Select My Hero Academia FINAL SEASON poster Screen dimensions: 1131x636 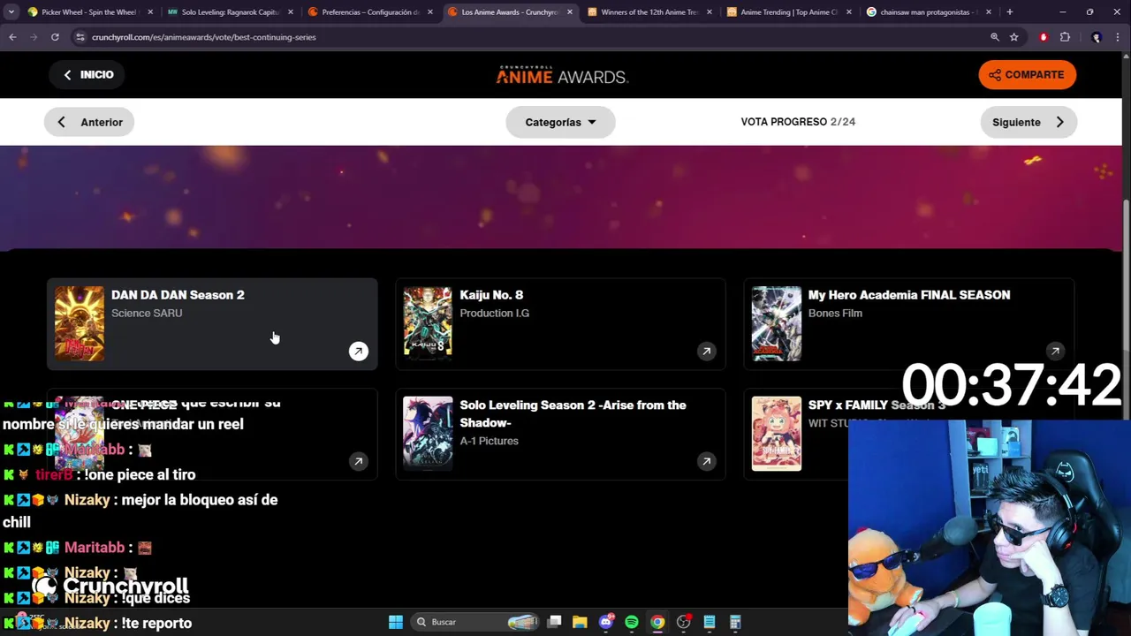pos(777,323)
